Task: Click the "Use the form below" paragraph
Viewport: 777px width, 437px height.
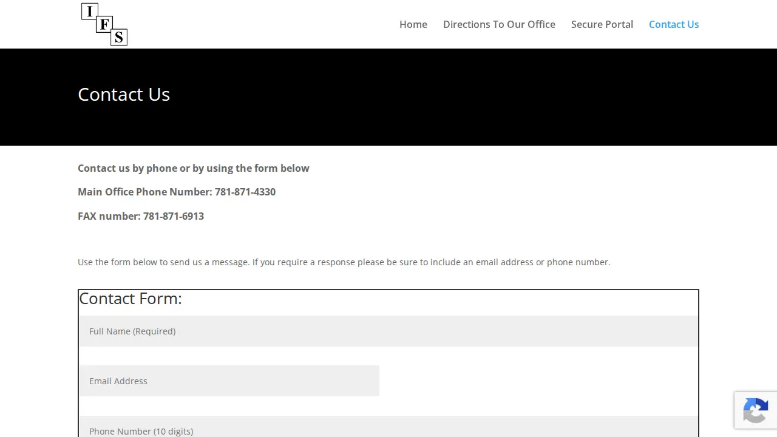Action: click(344, 262)
